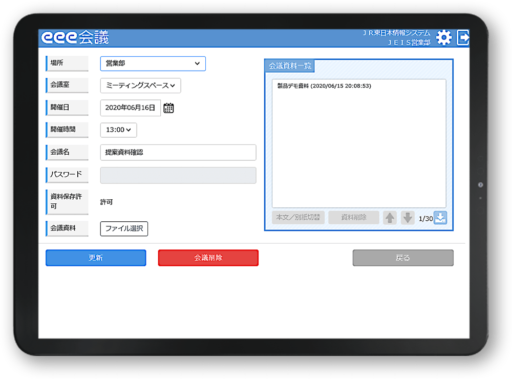Open the 会議室 ミーティングスペース dropdown

(140, 86)
